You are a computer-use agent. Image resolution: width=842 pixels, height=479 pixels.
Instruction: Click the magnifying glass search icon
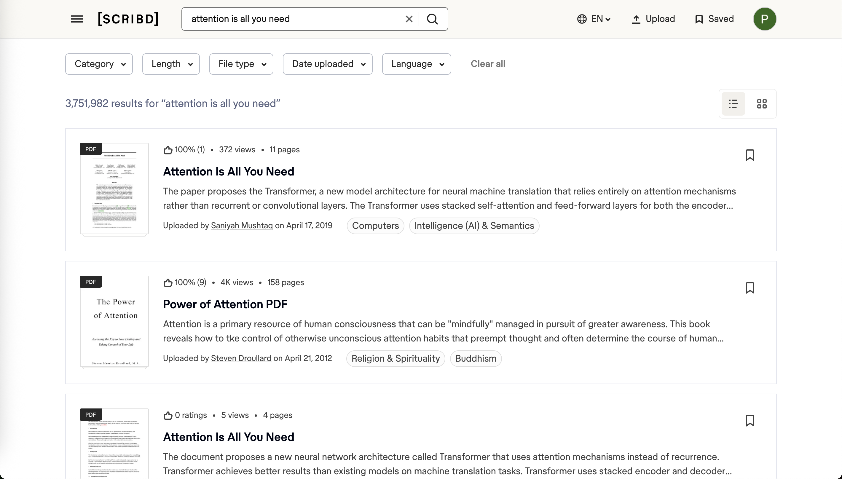click(432, 19)
